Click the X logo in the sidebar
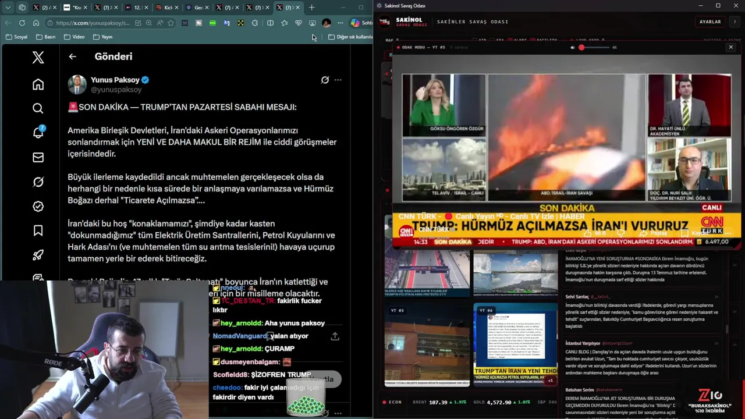The height and width of the screenshot is (419, 745). click(38, 57)
